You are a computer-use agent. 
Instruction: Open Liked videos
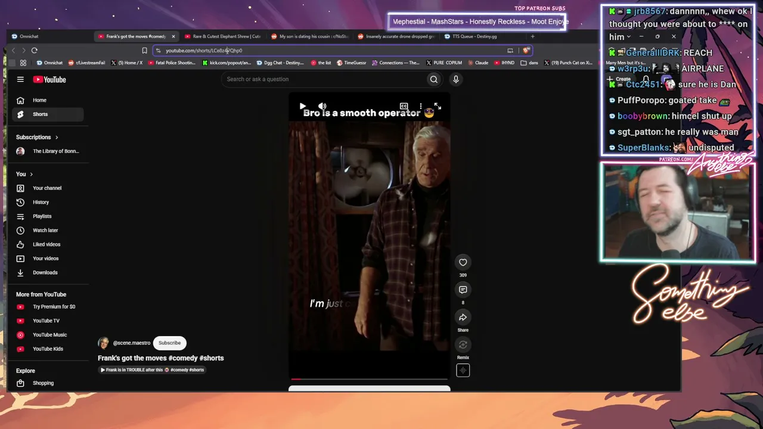point(48,244)
